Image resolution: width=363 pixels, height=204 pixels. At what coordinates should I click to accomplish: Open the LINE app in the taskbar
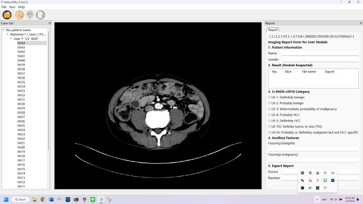click(93, 199)
